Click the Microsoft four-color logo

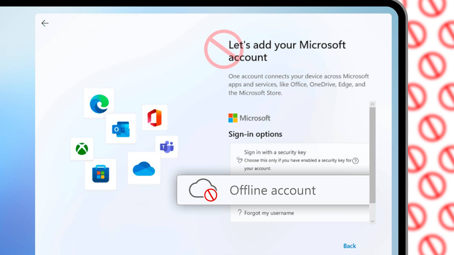point(233,118)
